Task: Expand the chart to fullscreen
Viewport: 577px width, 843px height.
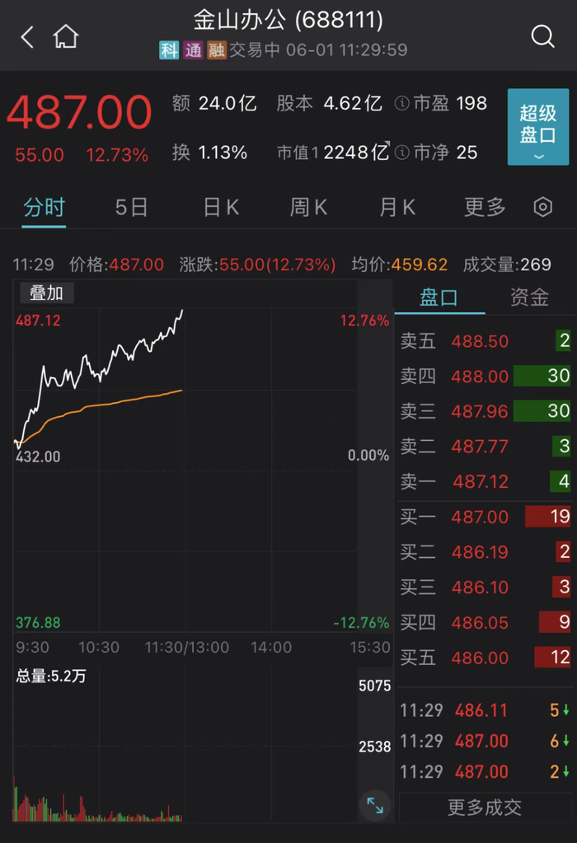Action: [x=374, y=805]
